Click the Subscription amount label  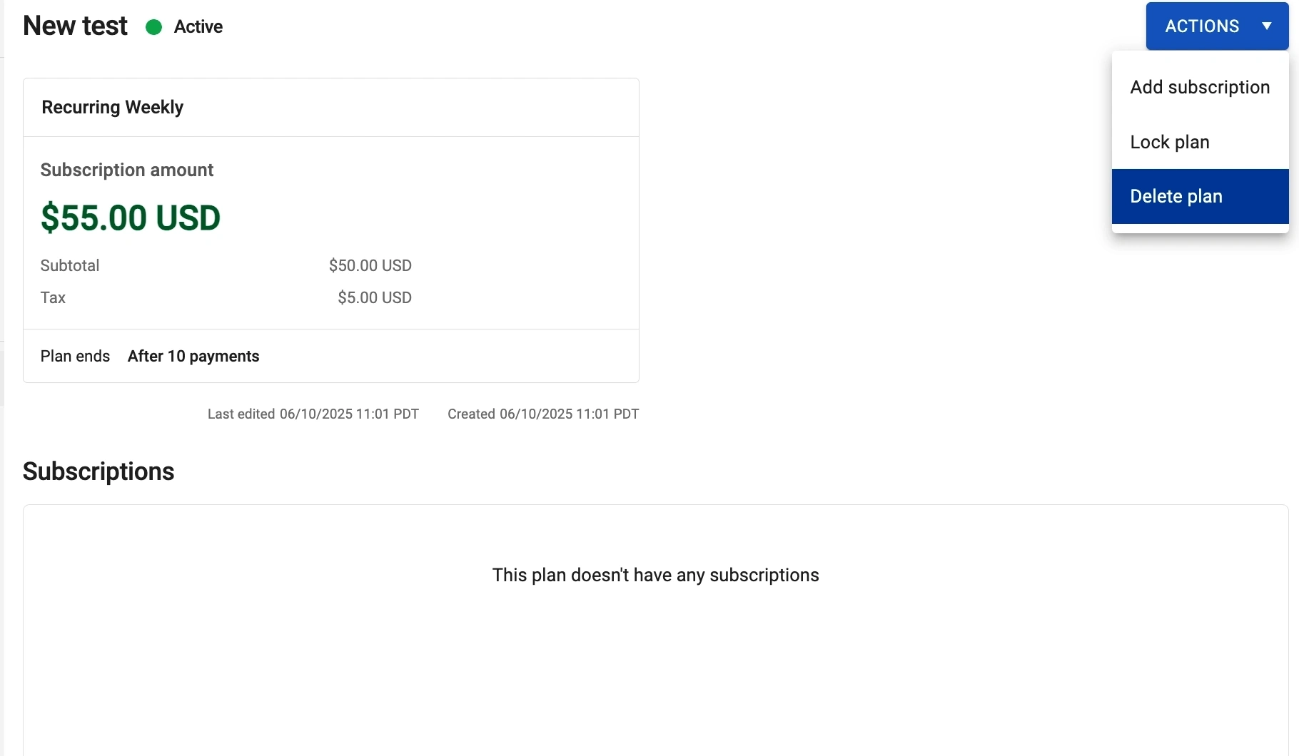[127, 170]
